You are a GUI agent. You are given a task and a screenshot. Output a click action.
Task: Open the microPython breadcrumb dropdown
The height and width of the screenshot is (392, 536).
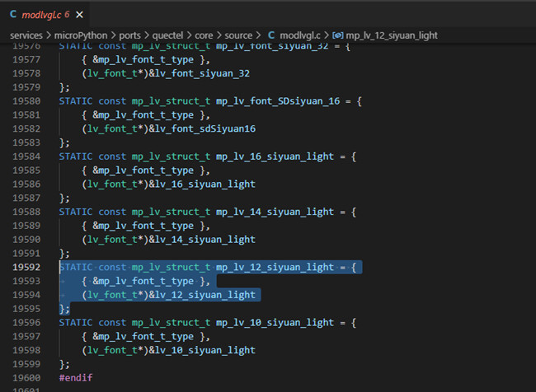click(82, 35)
